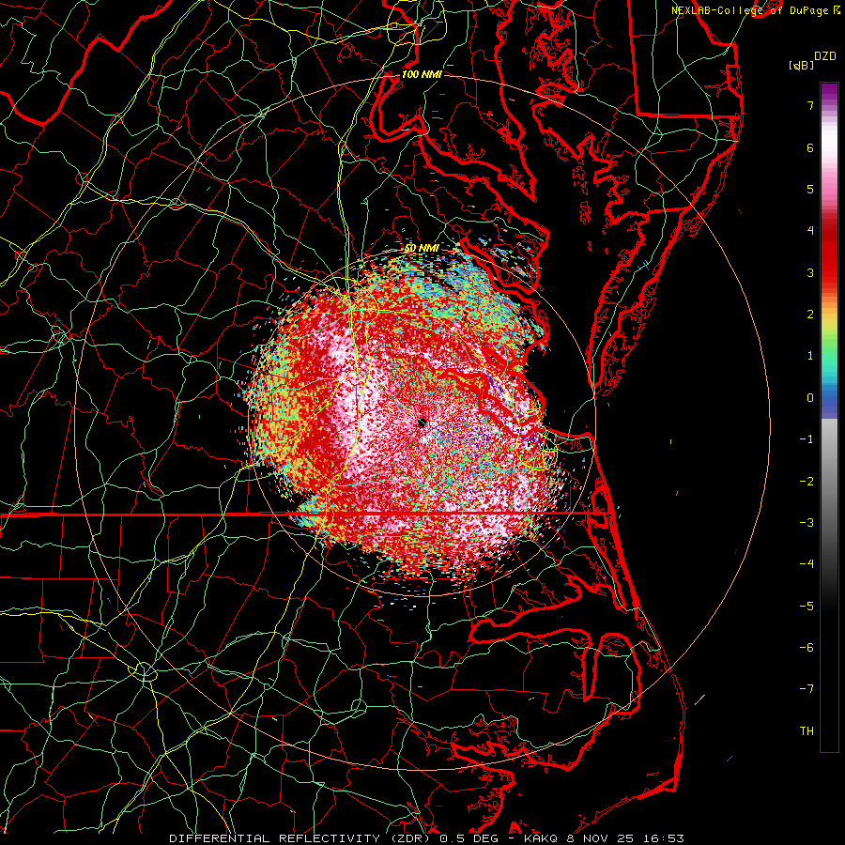This screenshot has height=845, width=845.
Task: Click the KAKQ station identifier in caption
Action: tap(540, 838)
